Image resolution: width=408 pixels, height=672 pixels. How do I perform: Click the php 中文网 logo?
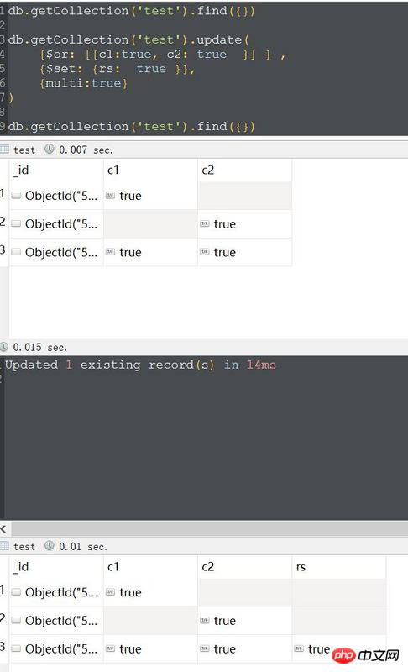coord(365,655)
